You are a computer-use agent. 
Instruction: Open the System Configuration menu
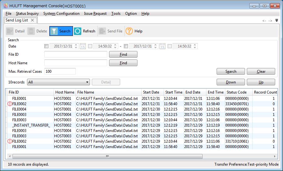[x=61, y=14]
